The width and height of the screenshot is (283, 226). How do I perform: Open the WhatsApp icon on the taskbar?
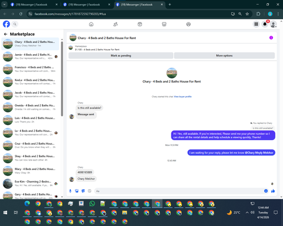tap(92, 203)
